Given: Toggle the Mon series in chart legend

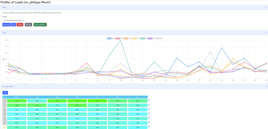Looking at the screenshot, I should (111, 38).
